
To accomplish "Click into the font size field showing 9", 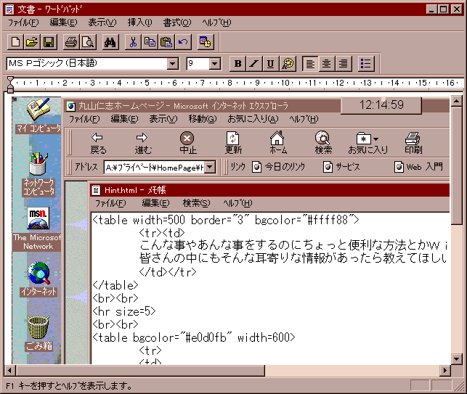I will click(x=198, y=63).
